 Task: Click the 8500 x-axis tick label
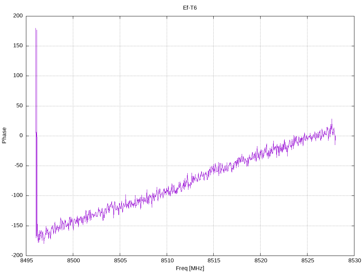coord(73,261)
